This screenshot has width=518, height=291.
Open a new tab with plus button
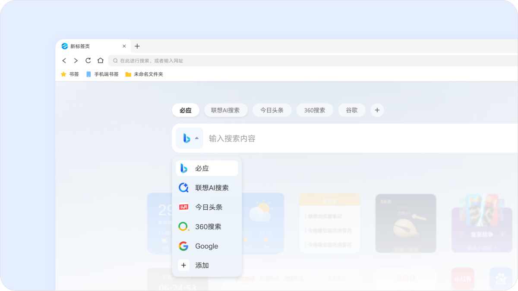tap(137, 46)
